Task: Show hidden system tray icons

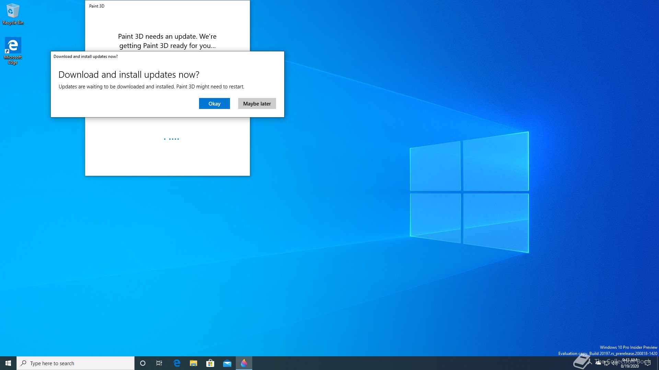Action: pyautogui.click(x=590, y=363)
